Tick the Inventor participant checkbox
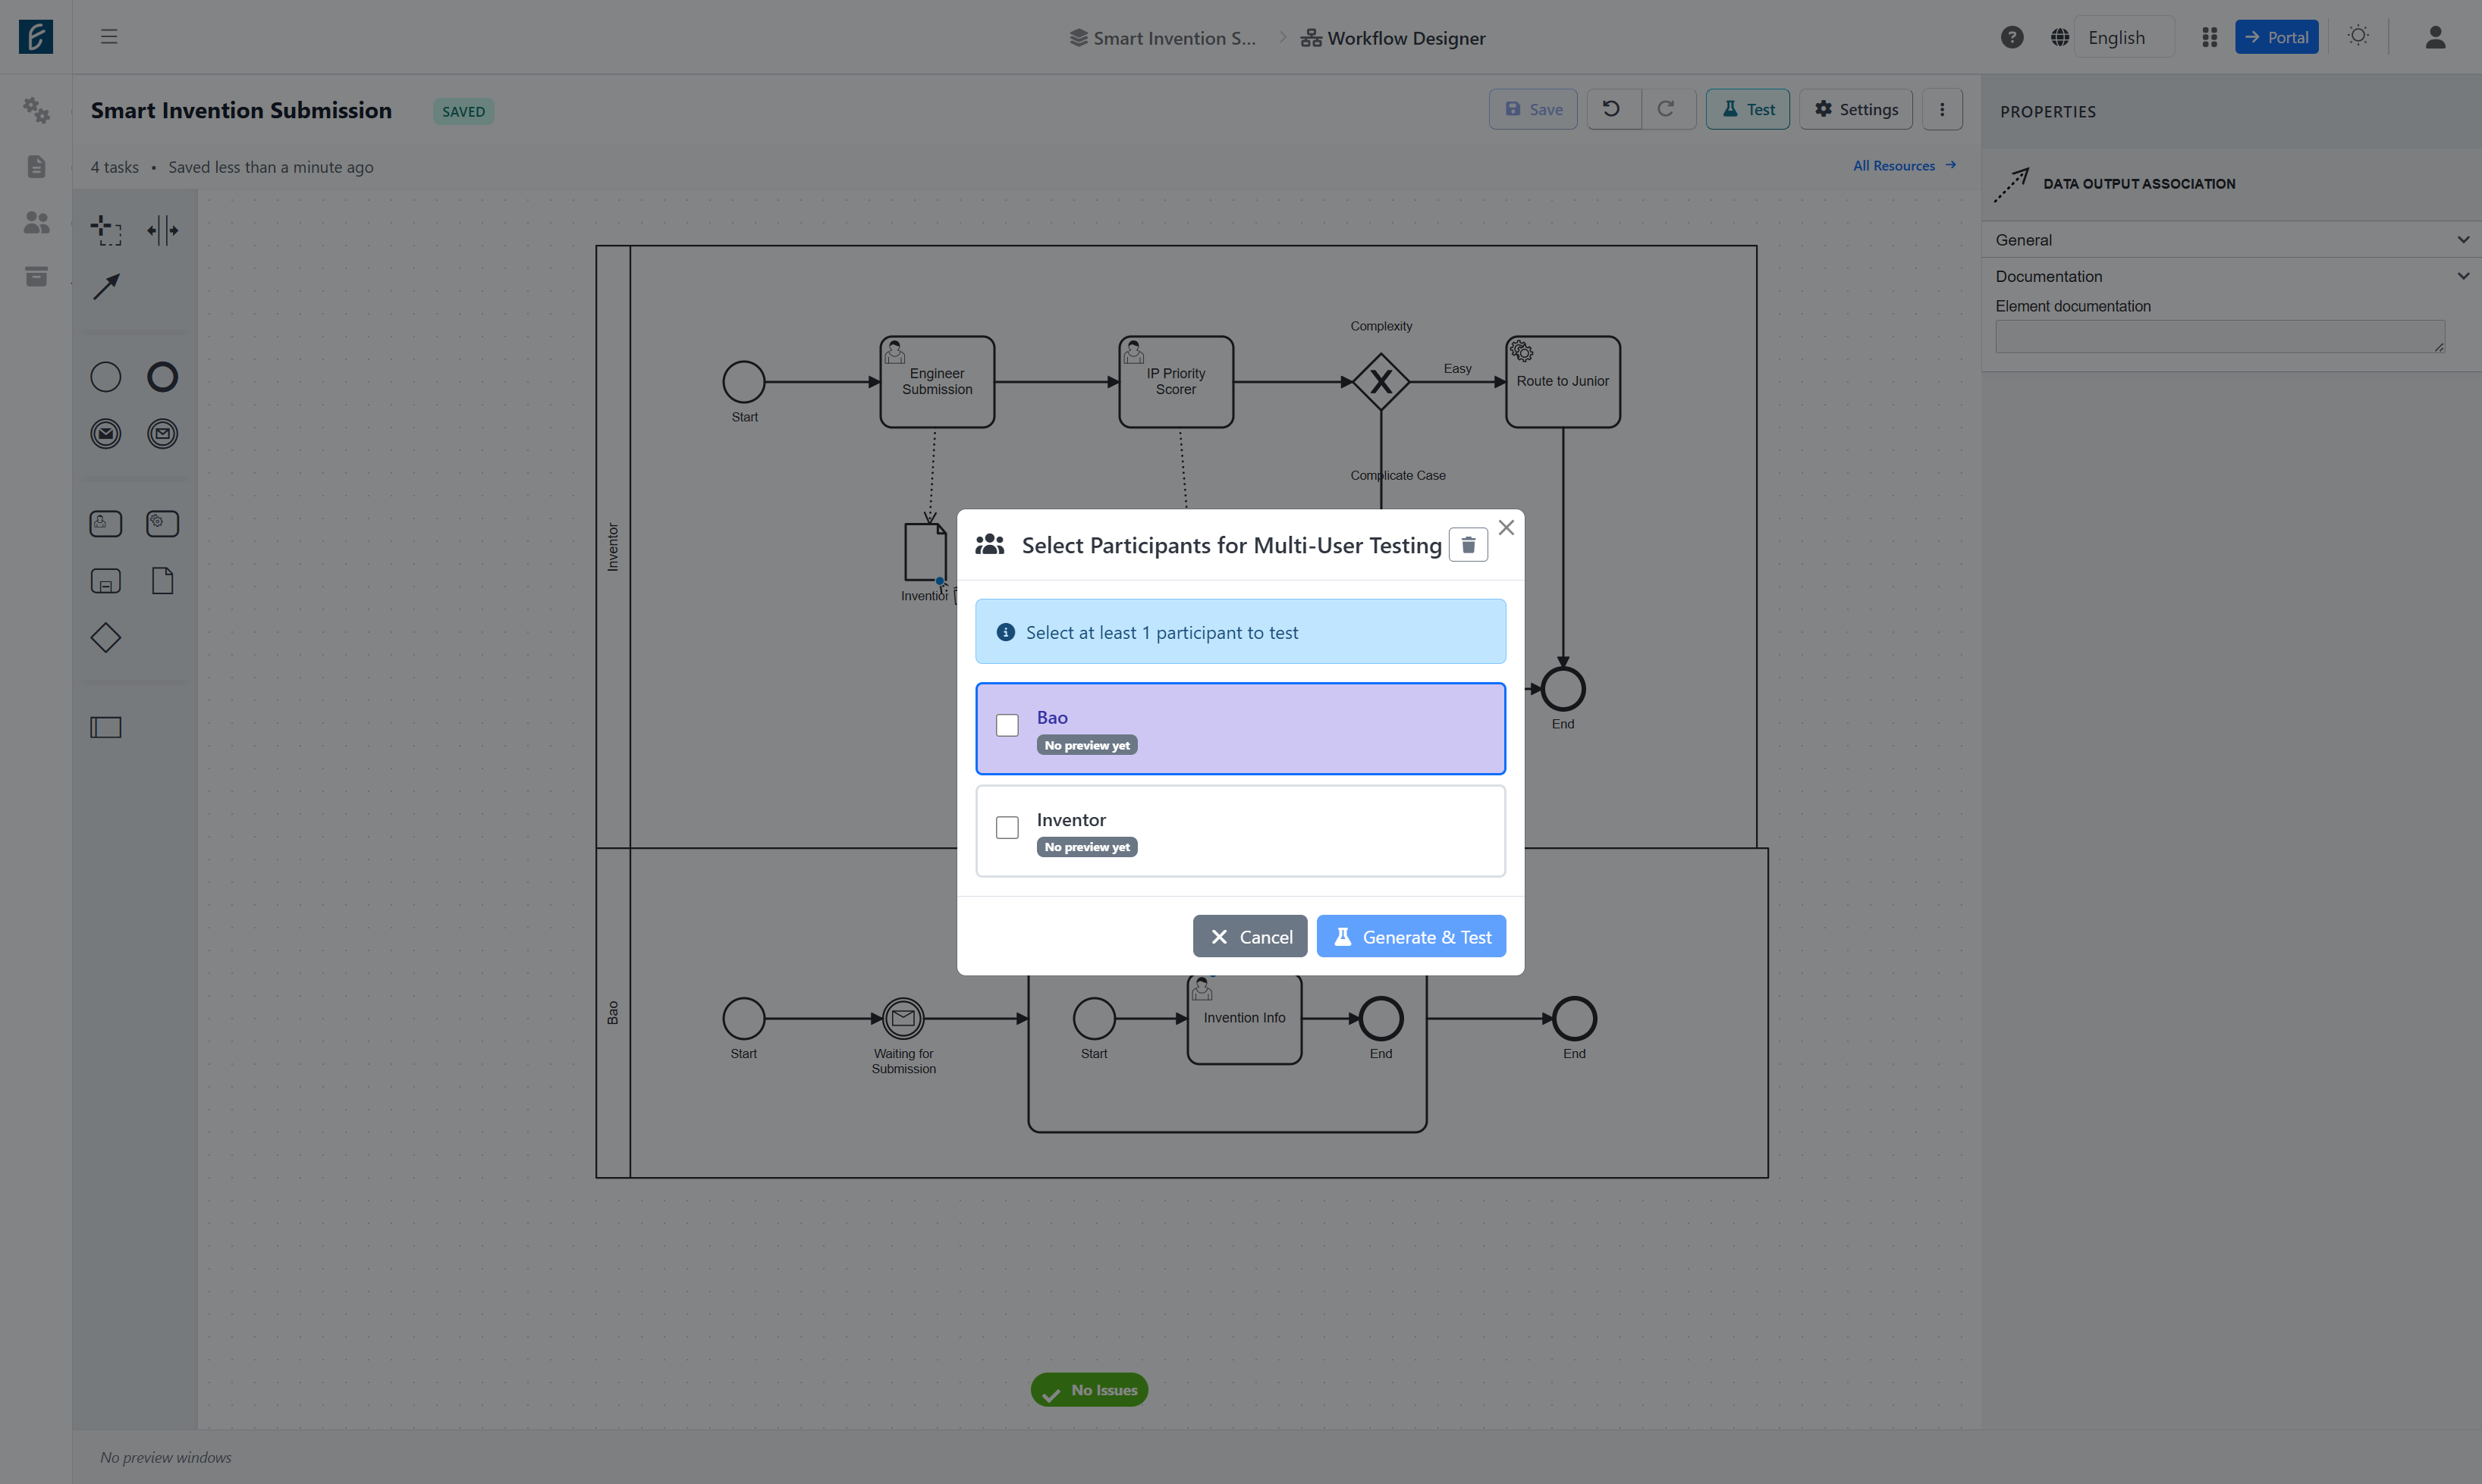 (x=1007, y=827)
